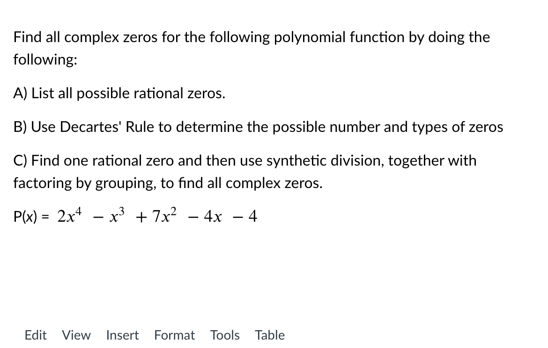Click the word 'following:' below the first sentence

point(46,59)
